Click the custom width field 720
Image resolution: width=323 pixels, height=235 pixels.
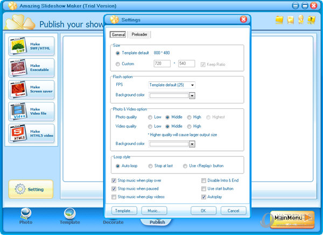click(x=162, y=64)
